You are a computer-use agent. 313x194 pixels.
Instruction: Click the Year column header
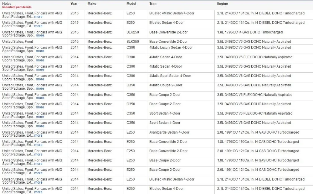point(74,3)
